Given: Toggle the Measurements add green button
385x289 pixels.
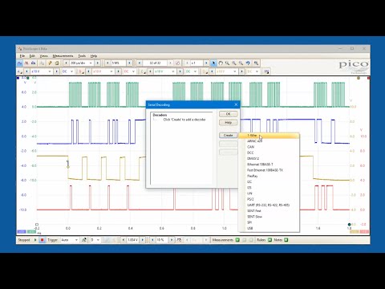Looking at the screenshot, I should pos(237,240).
